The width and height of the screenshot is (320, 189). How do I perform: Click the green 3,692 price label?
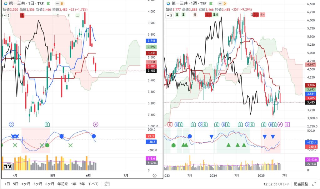click(x=151, y=47)
